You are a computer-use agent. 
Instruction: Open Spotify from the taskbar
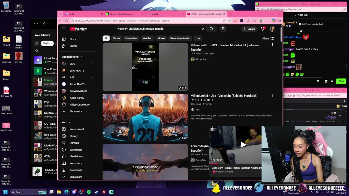pyautogui.click(x=89, y=192)
